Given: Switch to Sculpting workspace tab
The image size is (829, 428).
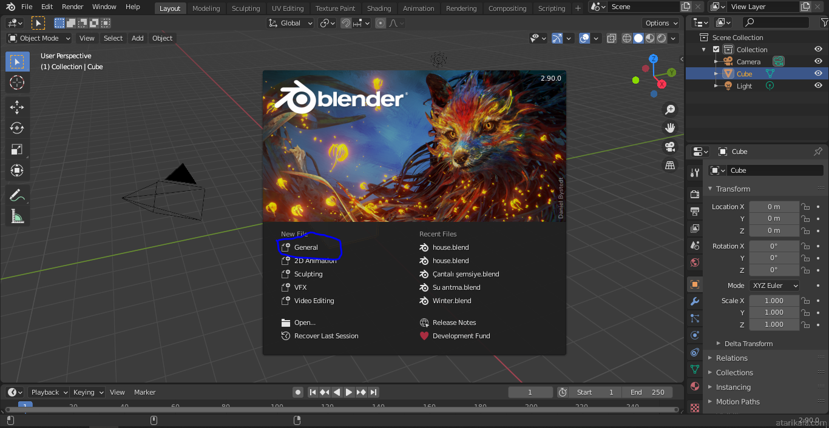Looking at the screenshot, I should click(x=246, y=8).
